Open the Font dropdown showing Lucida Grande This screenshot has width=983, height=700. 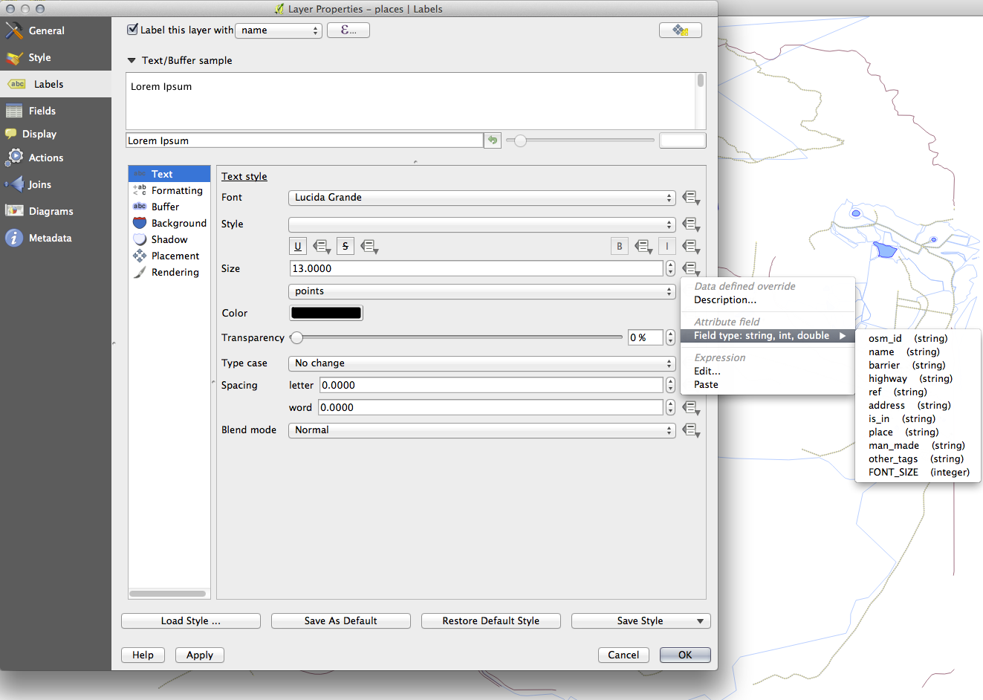pyautogui.click(x=481, y=198)
